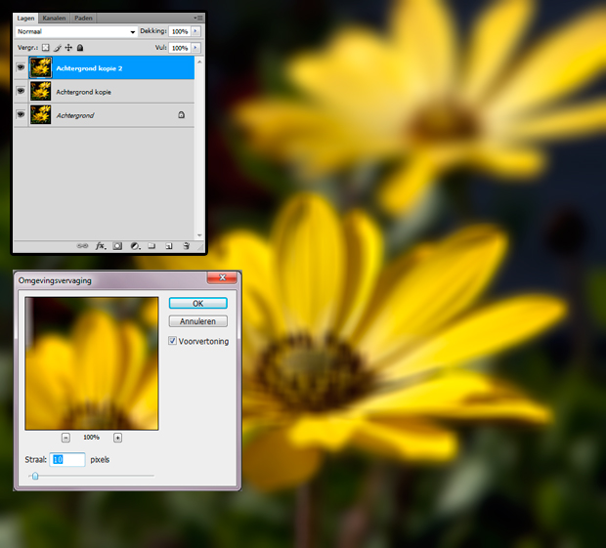Image resolution: width=606 pixels, height=548 pixels.
Task: Open the Vul fill slider arrow
Action: coord(195,48)
